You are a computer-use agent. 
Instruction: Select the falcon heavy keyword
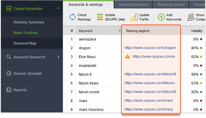pos(89,83)
